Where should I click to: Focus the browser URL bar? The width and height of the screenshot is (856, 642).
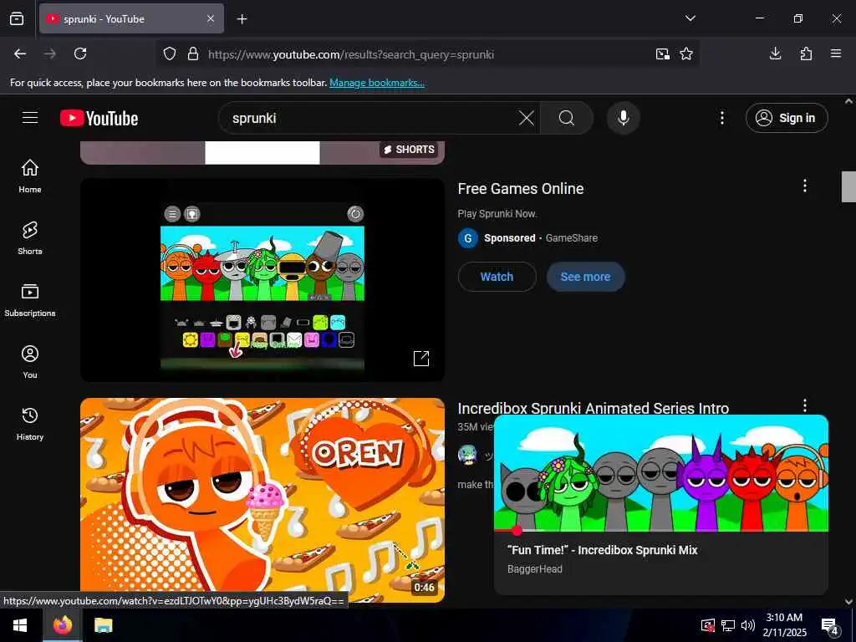(425, 54)
